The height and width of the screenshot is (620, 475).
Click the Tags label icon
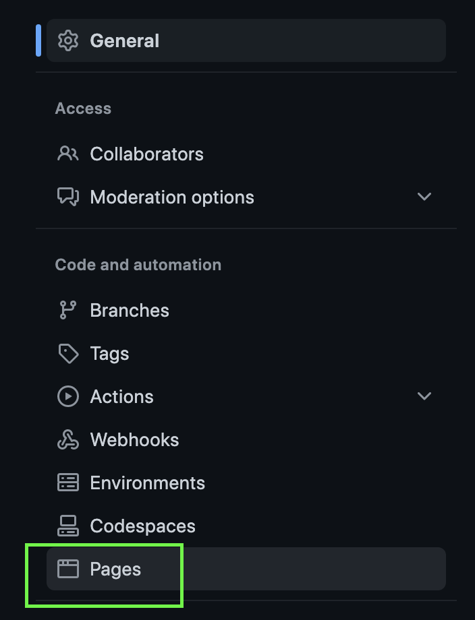pyautogui.click(x=67, y=353)
